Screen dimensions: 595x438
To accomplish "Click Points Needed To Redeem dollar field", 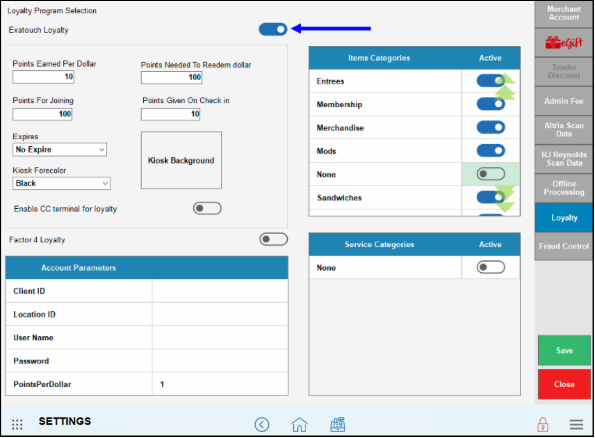I will 171,77.
